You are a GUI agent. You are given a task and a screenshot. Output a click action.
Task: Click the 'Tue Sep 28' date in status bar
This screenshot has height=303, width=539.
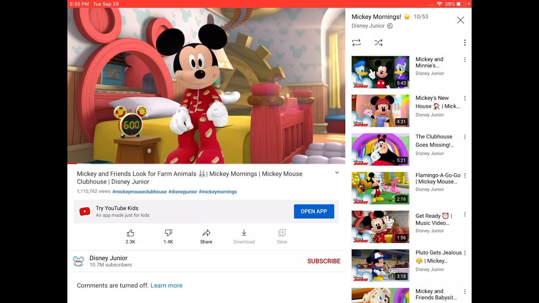106,4
